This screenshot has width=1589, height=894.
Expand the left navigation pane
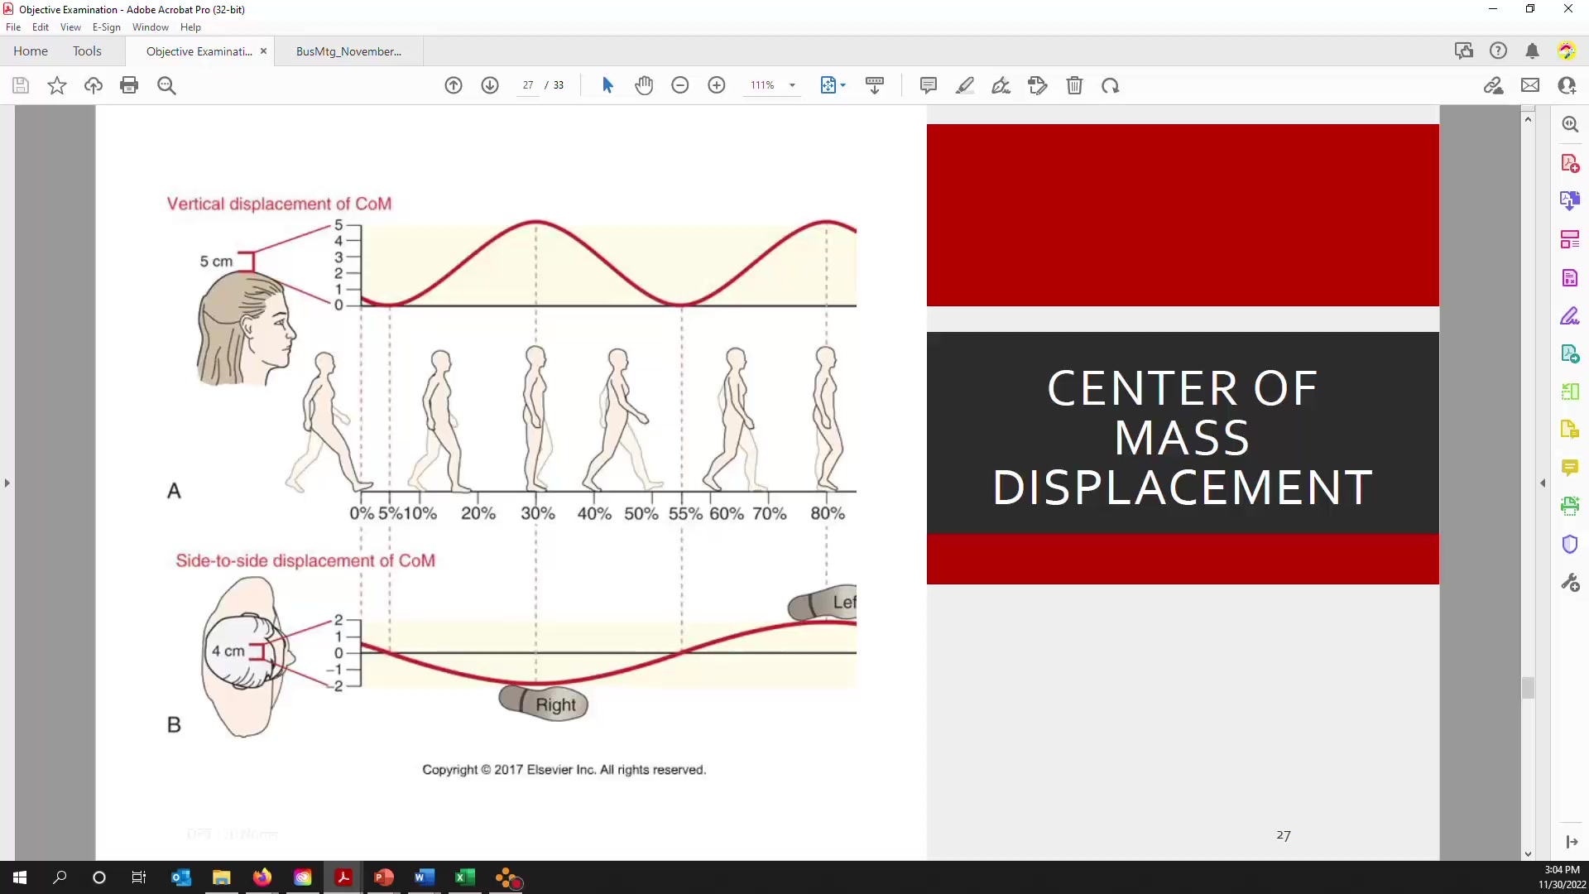coord(7,483)
